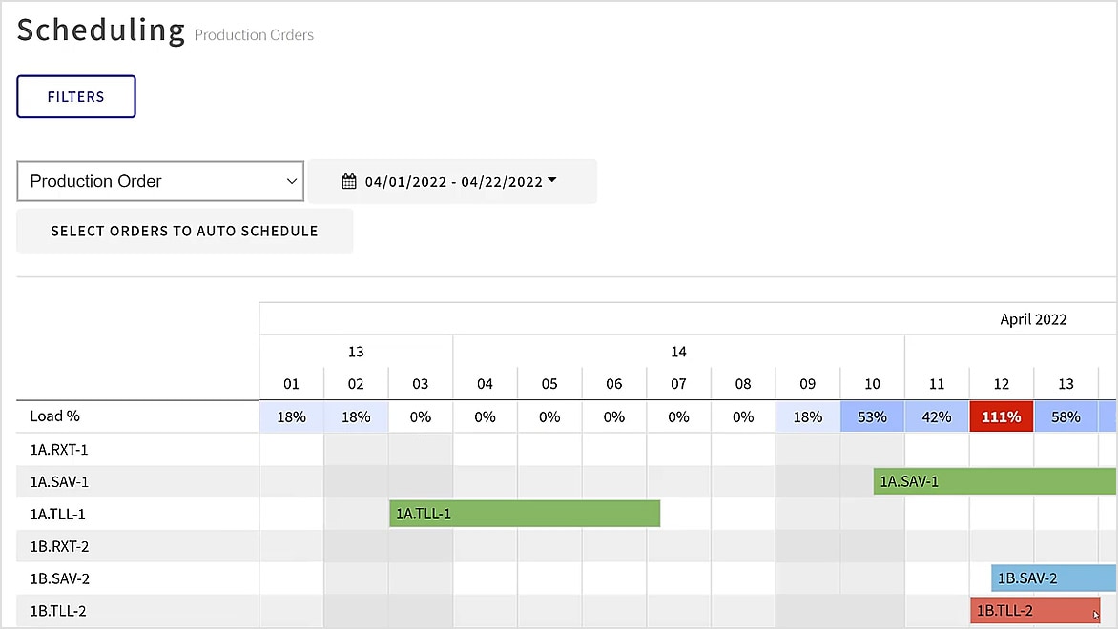Click inside the Production Order combo box field

pos(153,181)
